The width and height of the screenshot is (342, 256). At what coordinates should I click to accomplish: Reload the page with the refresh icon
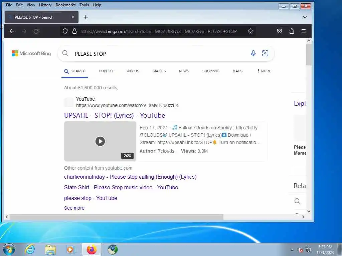pos(36,31)
